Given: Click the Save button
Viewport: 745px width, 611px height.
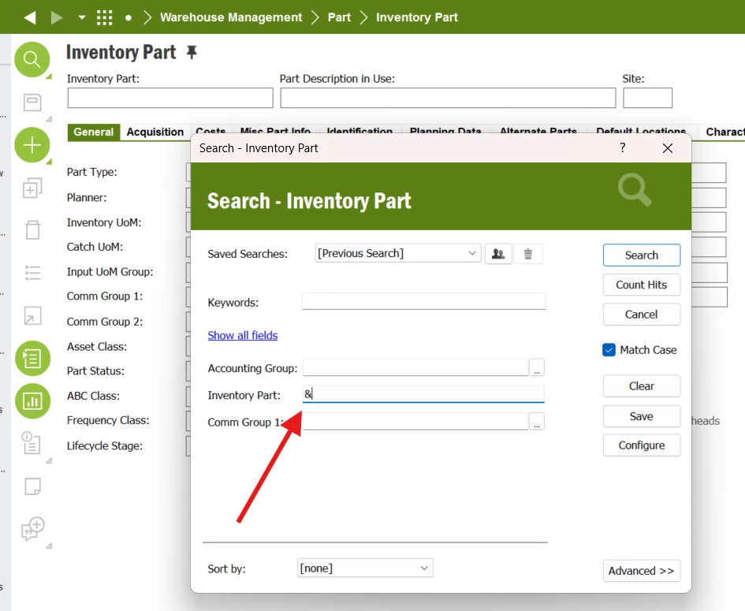Looking at the screenshot, I should click(x=642, y=416).
